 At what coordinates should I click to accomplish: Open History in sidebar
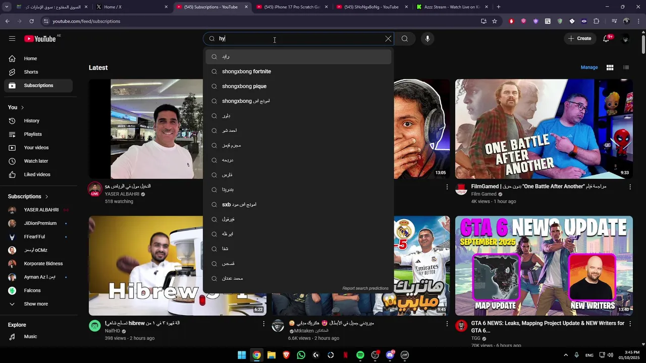click(x=38, y=121)
